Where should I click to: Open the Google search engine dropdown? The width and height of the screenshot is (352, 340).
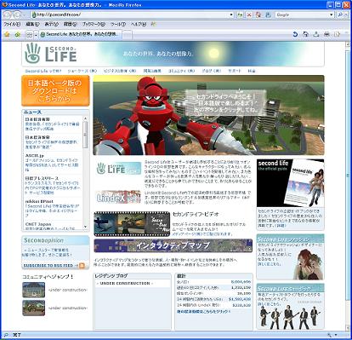332,14
